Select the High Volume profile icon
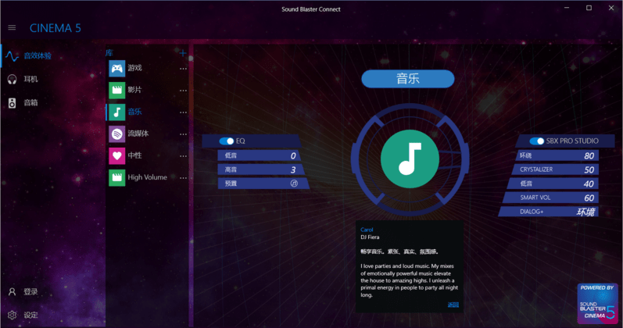The width and height of the screenshot is (623, 328). pos(116,177)
